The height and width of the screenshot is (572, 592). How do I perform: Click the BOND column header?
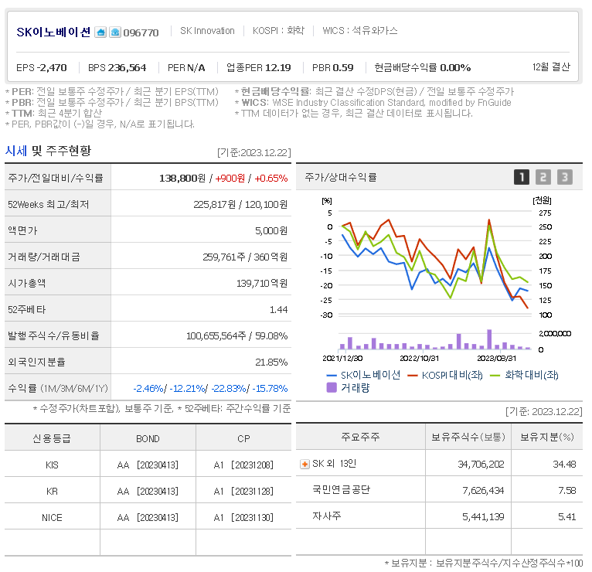pyautogui.click(x=148, y=439)
